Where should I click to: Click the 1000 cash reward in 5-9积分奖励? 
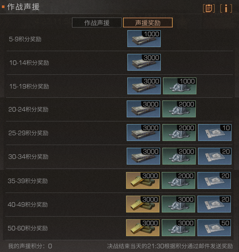pos(144,39)
